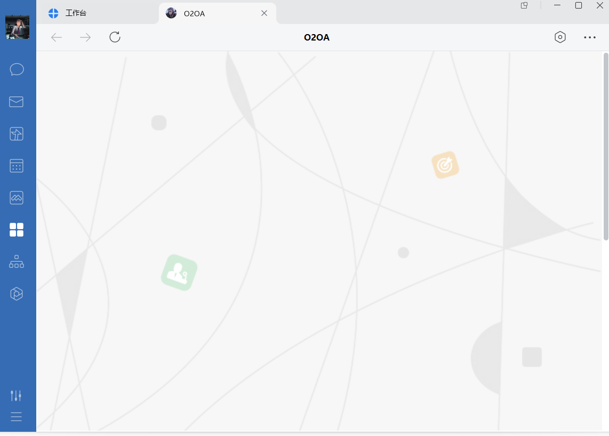Open the sliders settings icon
This screenshot has width=609, height=436.
16,395
